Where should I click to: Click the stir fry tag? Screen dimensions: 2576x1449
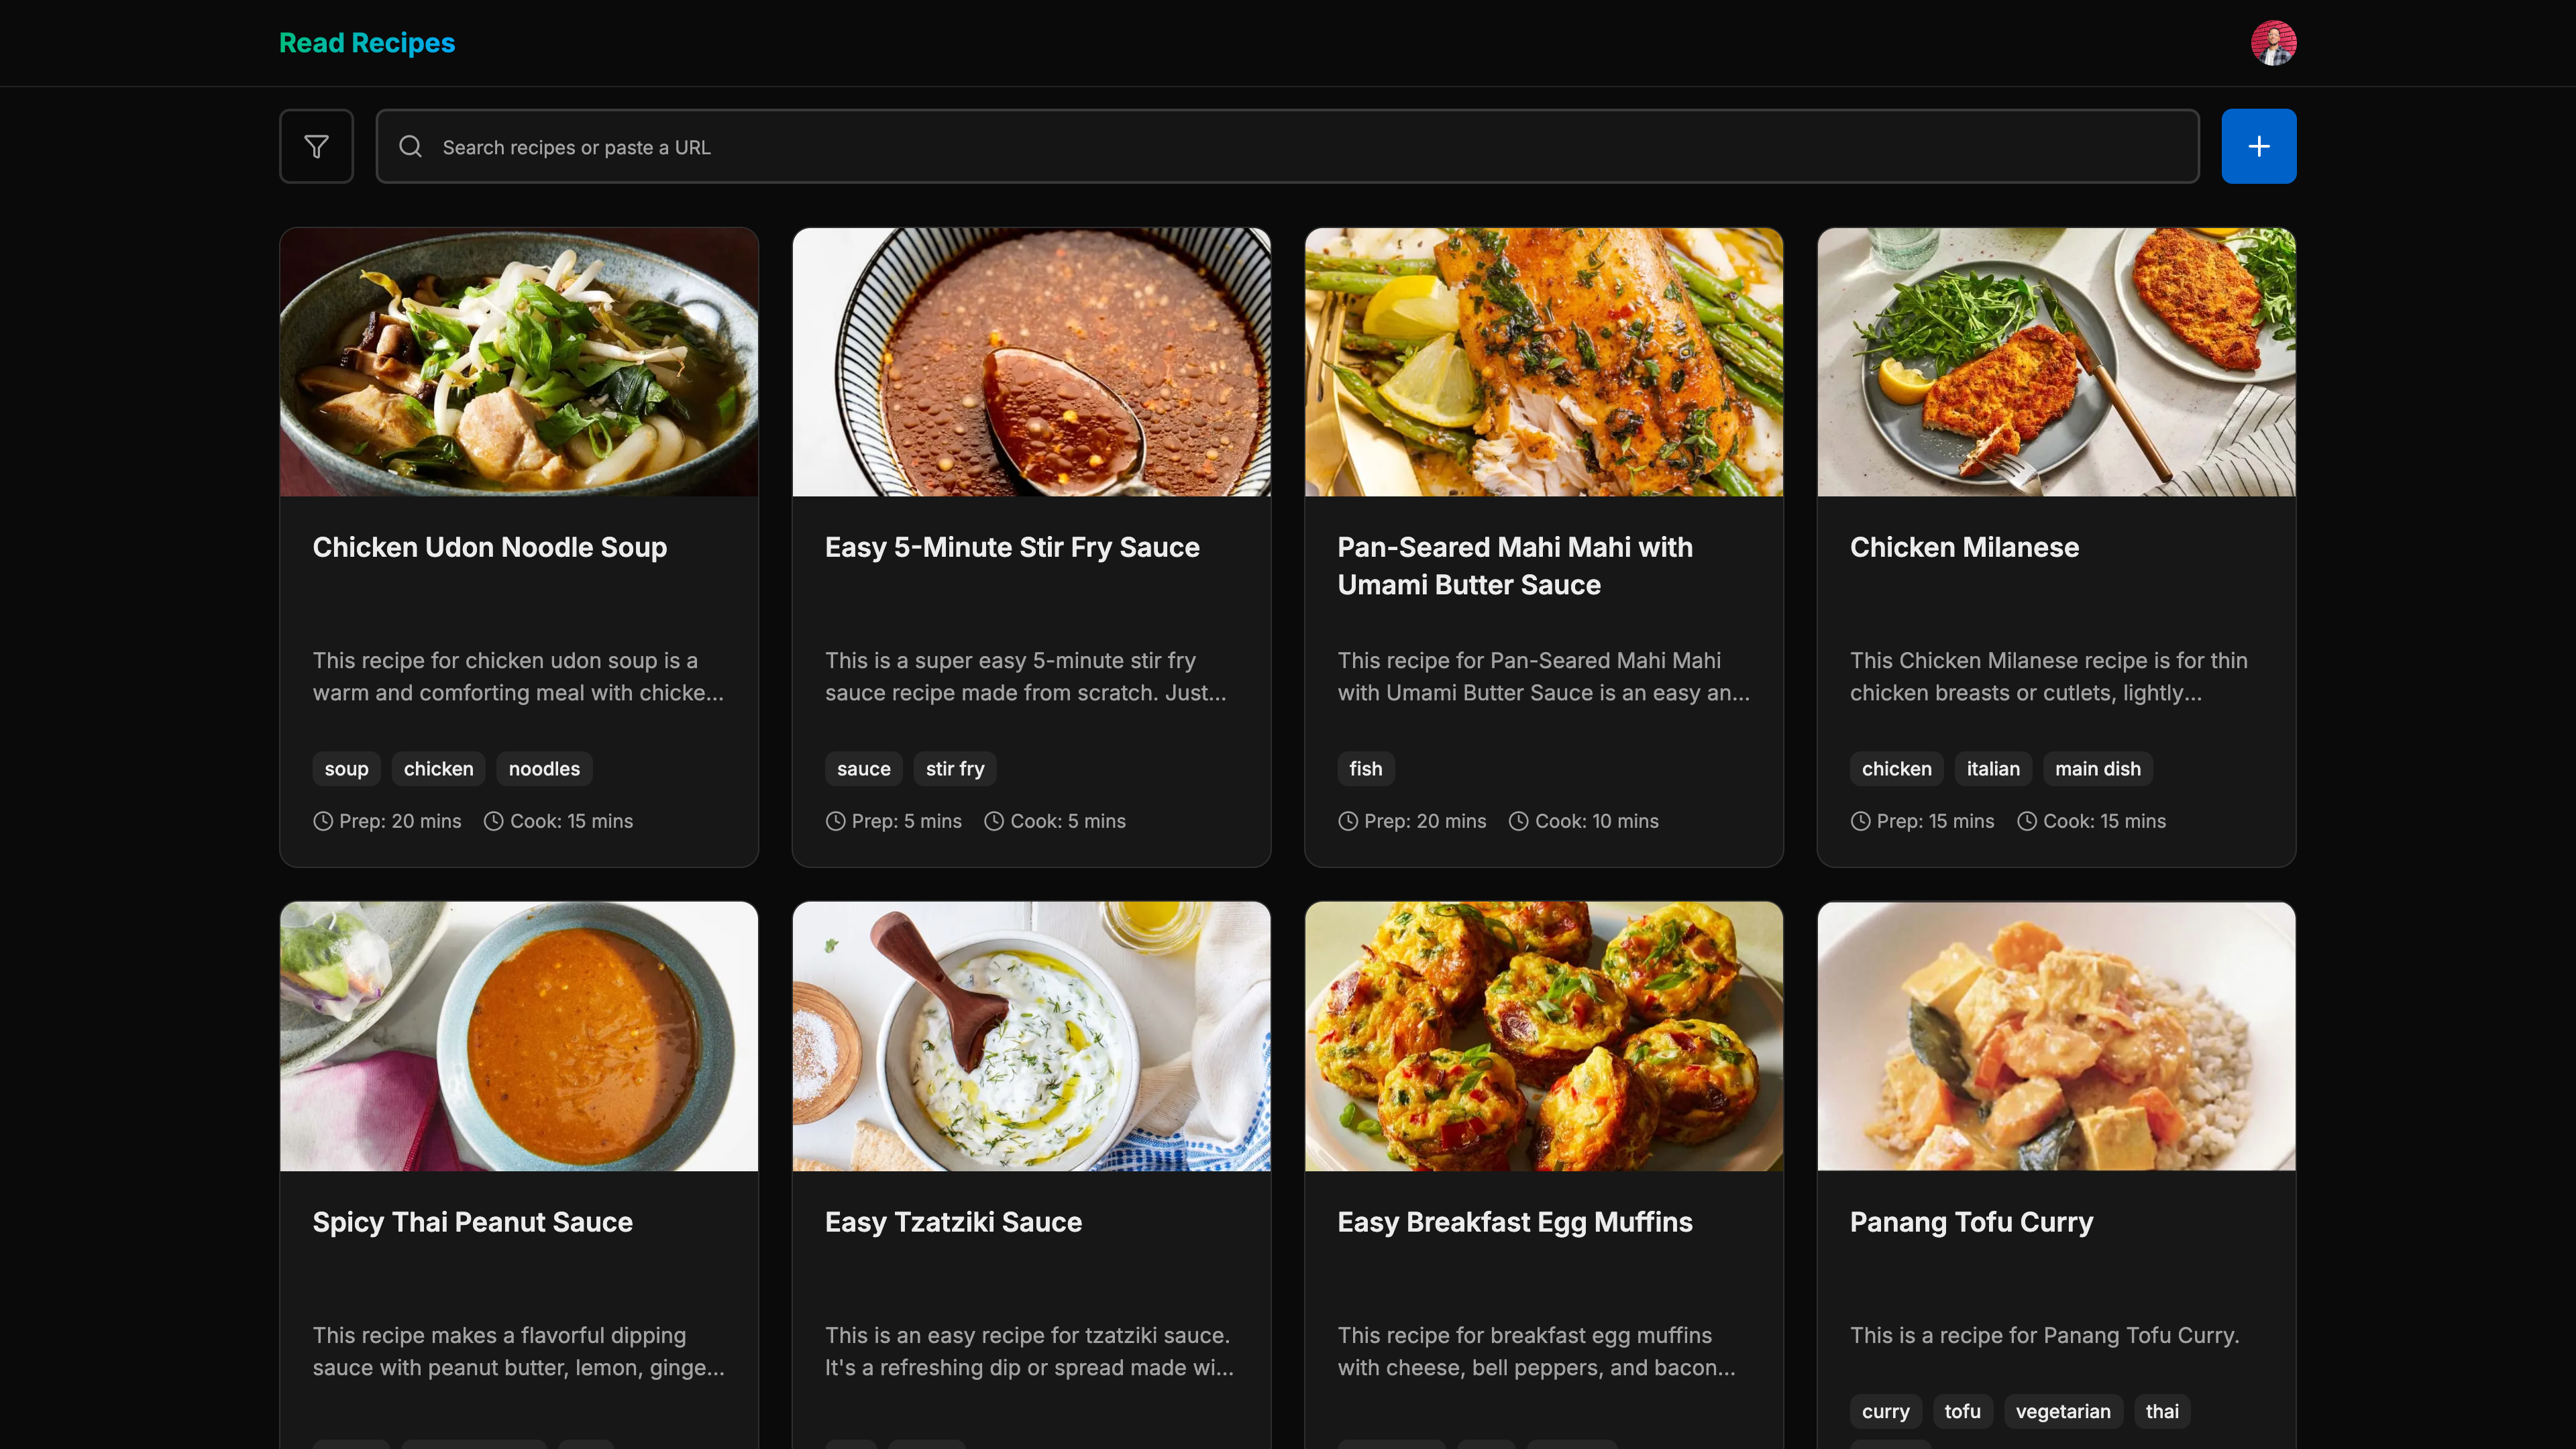955,768
